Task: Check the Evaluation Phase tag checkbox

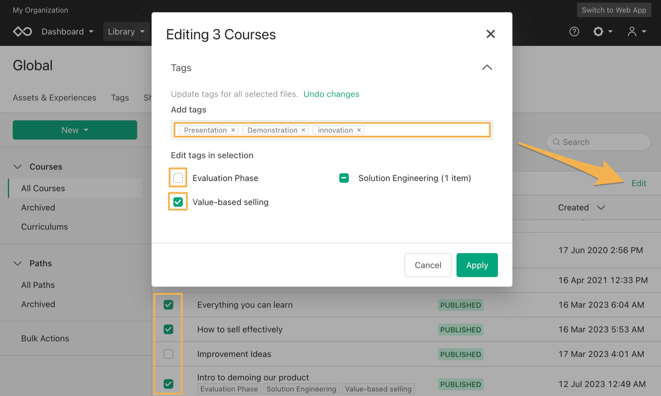Action: [178, 178]
